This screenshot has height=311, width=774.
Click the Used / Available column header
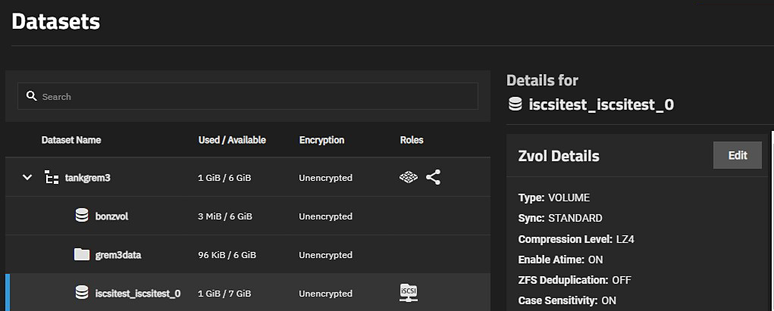coord(232,140)
